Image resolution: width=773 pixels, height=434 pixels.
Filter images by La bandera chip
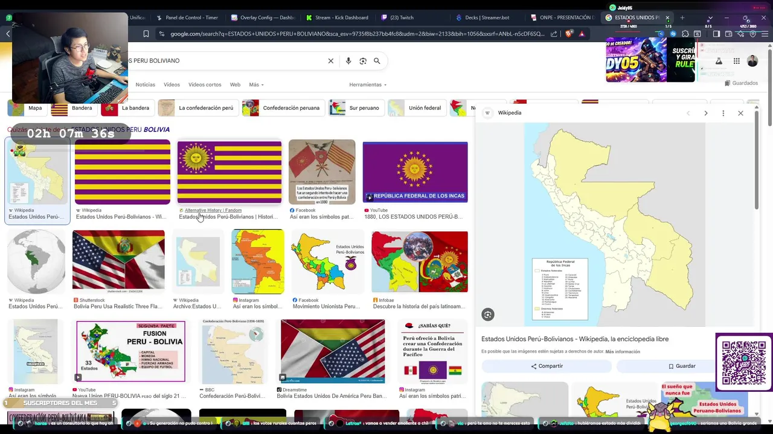click(x=127, y=108)
